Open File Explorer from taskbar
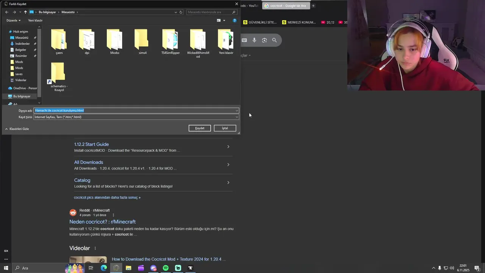 pyautogui.click(x=128, y=268)
